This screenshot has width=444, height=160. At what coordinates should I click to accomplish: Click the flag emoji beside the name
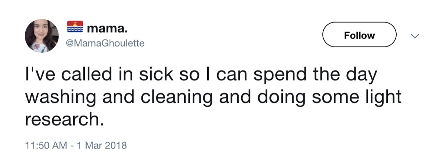75,27
